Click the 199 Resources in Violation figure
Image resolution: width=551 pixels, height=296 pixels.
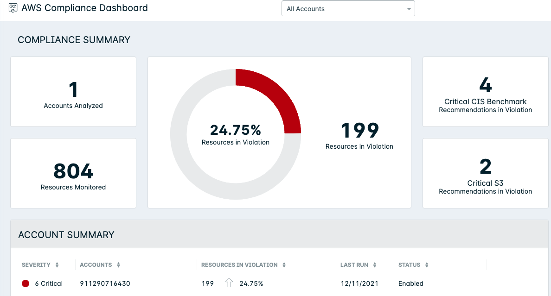coord(360,131)
